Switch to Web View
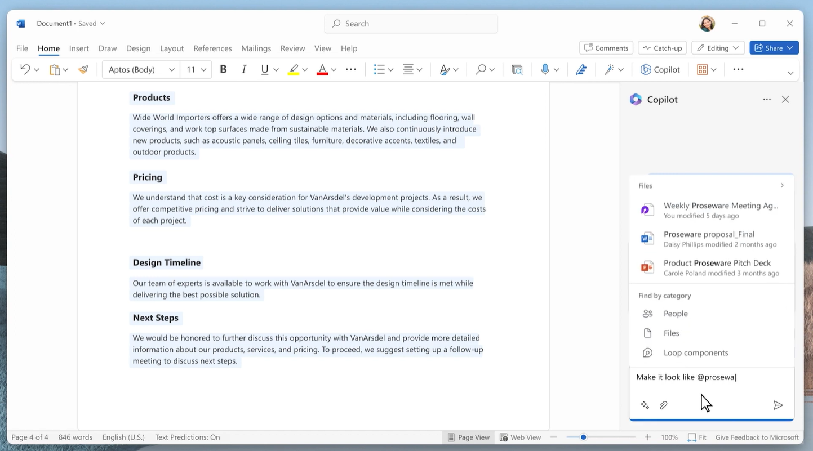813x451 pixels. pyautogui.click(x=521, y=437)
